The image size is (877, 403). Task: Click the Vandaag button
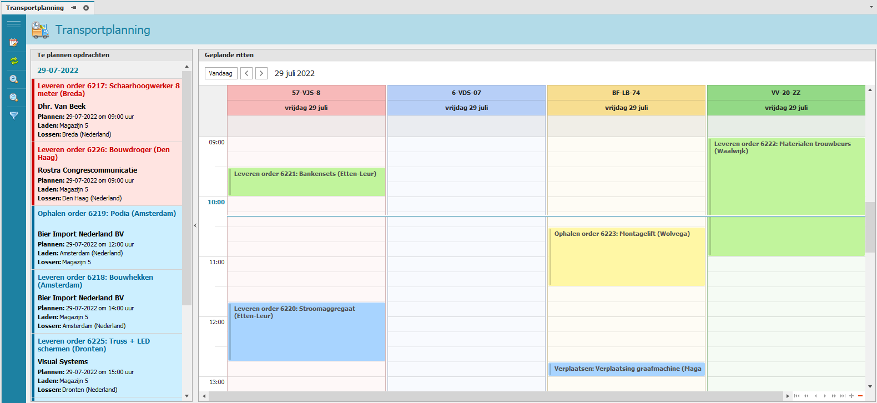(x=221, y=73)
